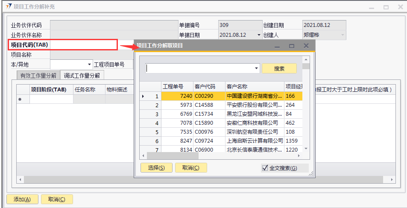407x208 pixels.
Task: Click the 添加(A) button
Action: (22, 199)
